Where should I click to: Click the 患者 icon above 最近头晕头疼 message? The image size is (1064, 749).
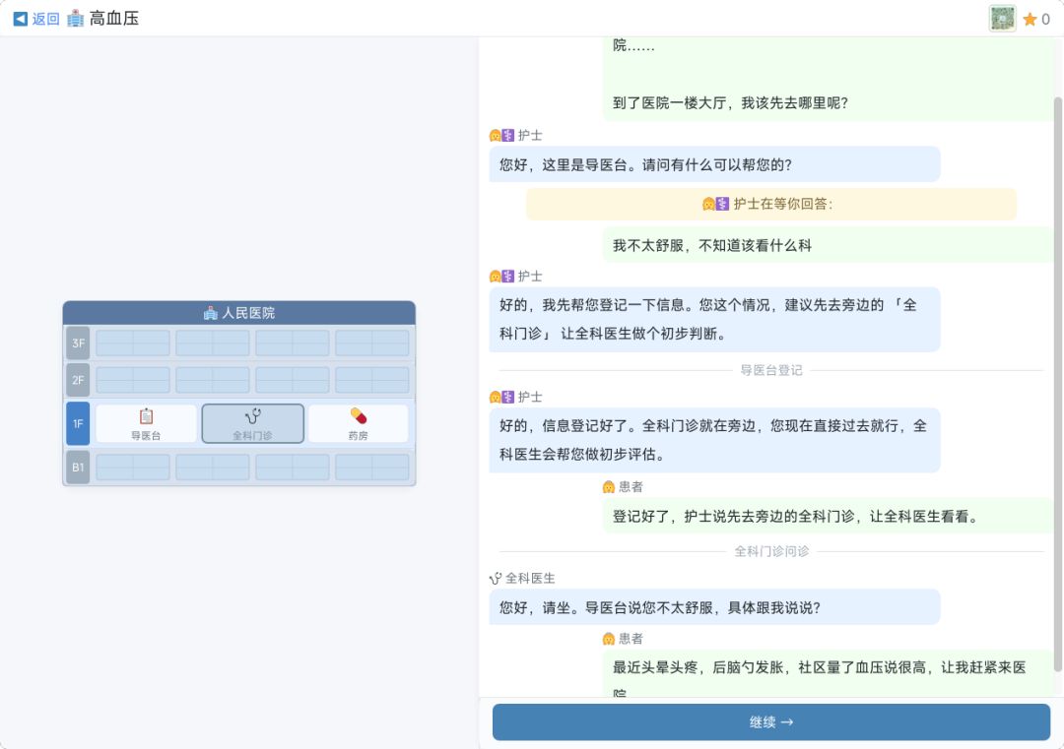pyautogui.click(x=609, y=639)
